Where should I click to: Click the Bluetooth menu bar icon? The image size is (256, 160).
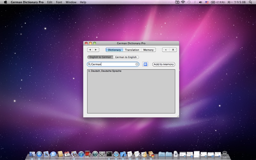coord(195,2)
